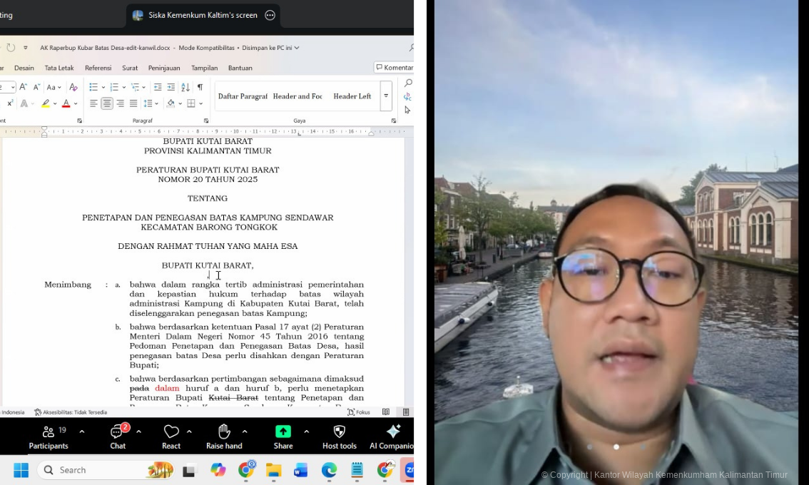Increase indent in Word ribbon
This screenshot has width=809, height=485.
coord(171,87)
